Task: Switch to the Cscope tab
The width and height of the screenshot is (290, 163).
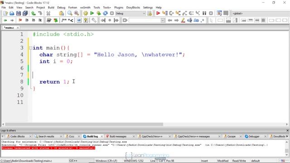Action: tap(231, 136)
